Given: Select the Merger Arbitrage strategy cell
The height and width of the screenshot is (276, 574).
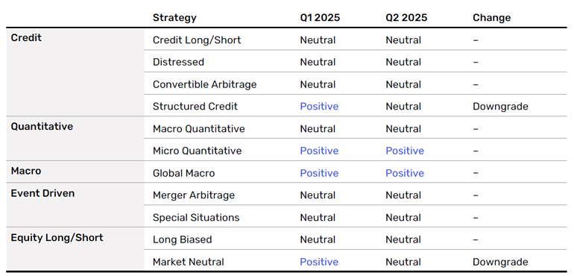Looking at the screenshot, I should click(193, 195).
